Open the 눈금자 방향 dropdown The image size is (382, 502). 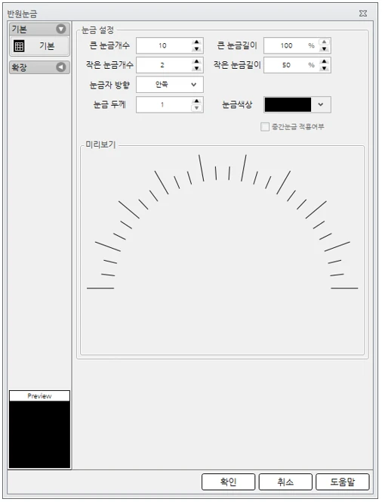point(170,85)
